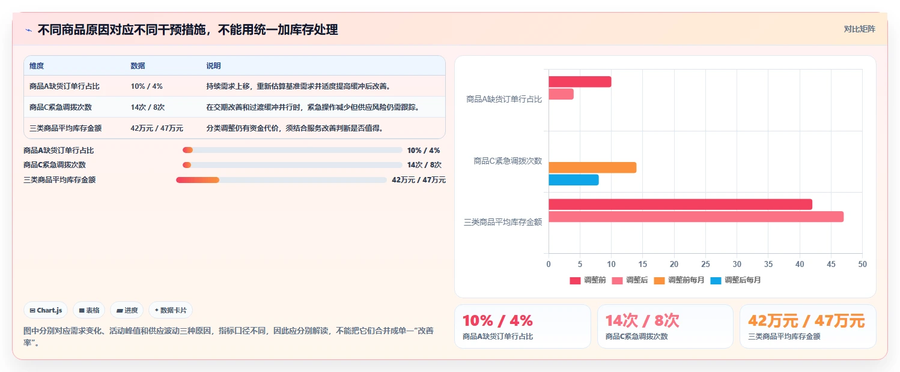Select table cell 三类商品平均库存金额

[65, 128]
